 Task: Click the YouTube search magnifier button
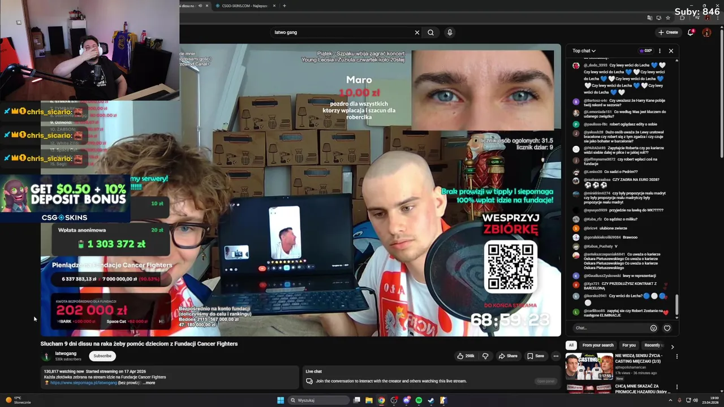click(x=430, y=32)
